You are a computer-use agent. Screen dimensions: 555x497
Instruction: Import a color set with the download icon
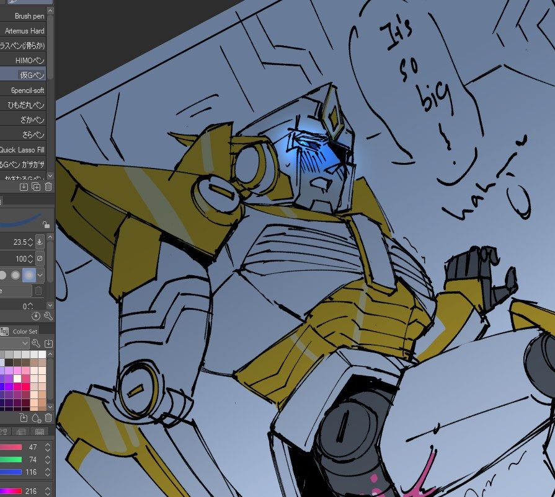pyautogui.click(x=48, y=343)
